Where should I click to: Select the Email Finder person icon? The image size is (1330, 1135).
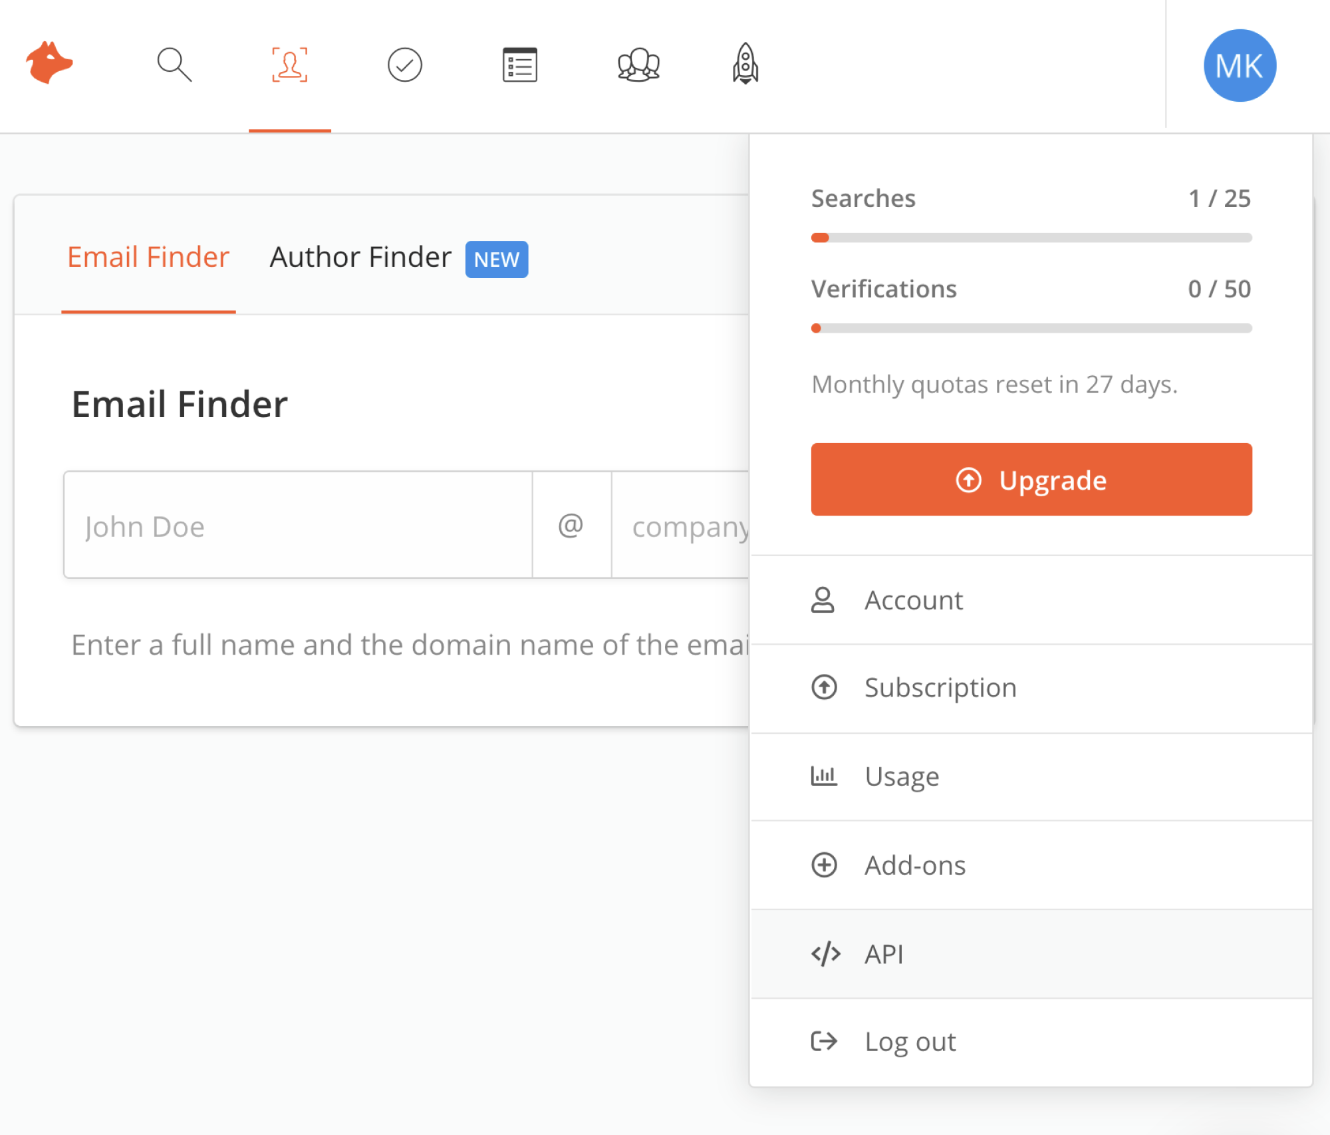[x=289, y=65]
